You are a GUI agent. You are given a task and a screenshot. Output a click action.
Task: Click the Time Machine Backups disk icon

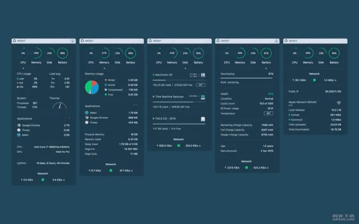(202, 97)
